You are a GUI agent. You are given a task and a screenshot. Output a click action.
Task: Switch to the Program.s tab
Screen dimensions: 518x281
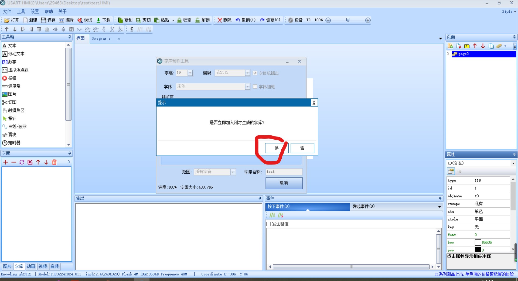101,39
